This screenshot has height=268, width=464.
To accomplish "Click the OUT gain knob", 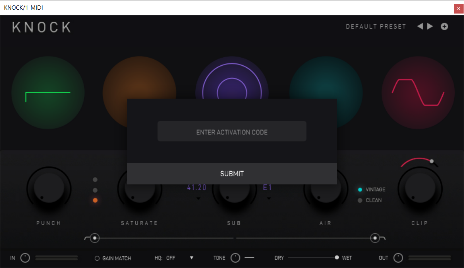I will pyautogui.click(x=398, y=258).
